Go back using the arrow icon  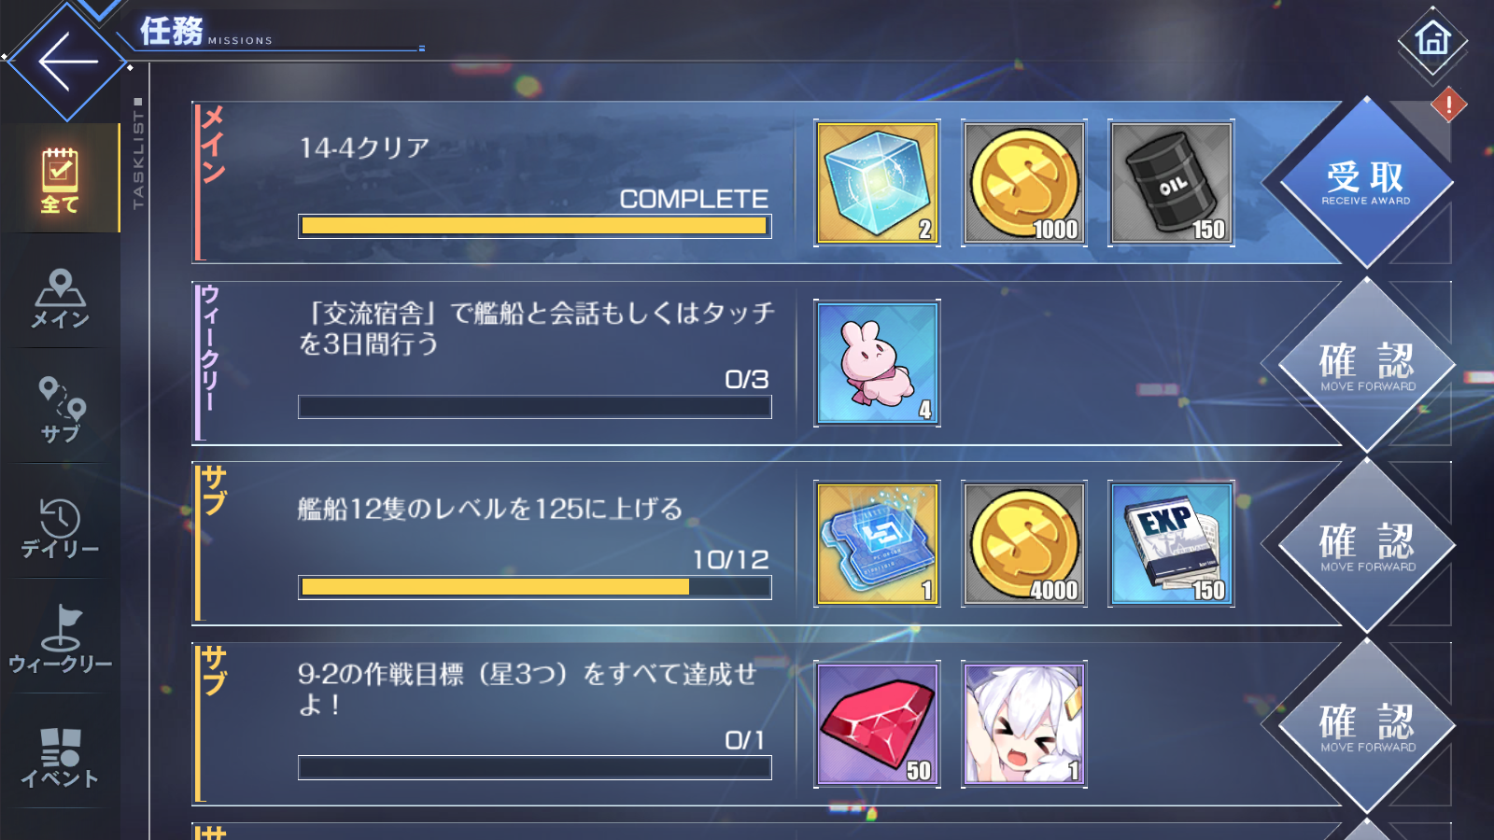coord(67,62)
